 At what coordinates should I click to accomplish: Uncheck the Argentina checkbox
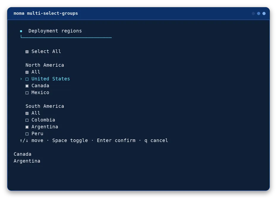[27, 127]
